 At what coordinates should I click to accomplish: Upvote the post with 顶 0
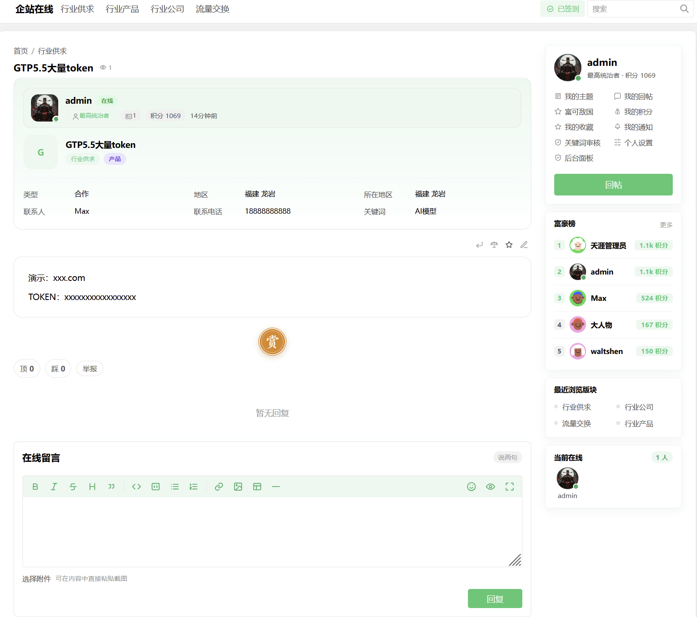pyautogui.click(x=27, y=369)
